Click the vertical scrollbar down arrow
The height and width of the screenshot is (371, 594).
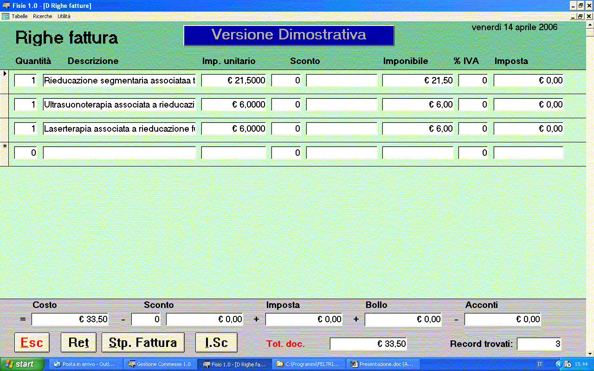pos(590,353)
